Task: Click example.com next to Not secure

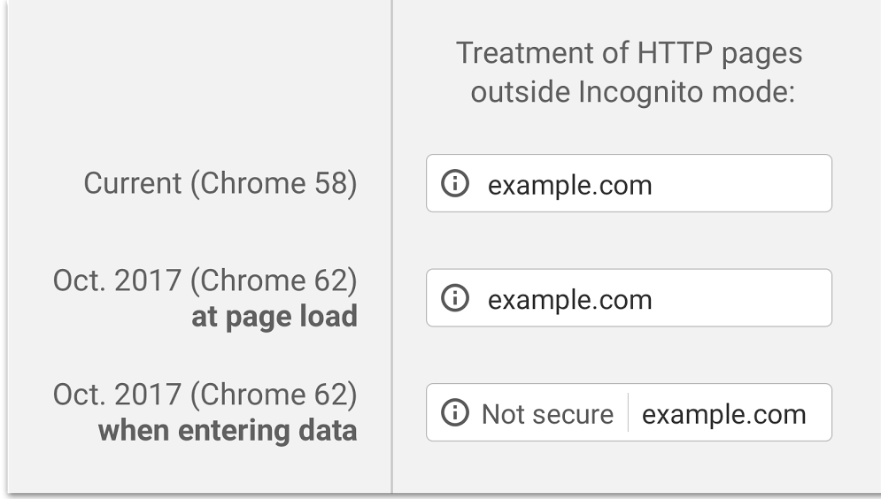Action: [x=723, y=414]
